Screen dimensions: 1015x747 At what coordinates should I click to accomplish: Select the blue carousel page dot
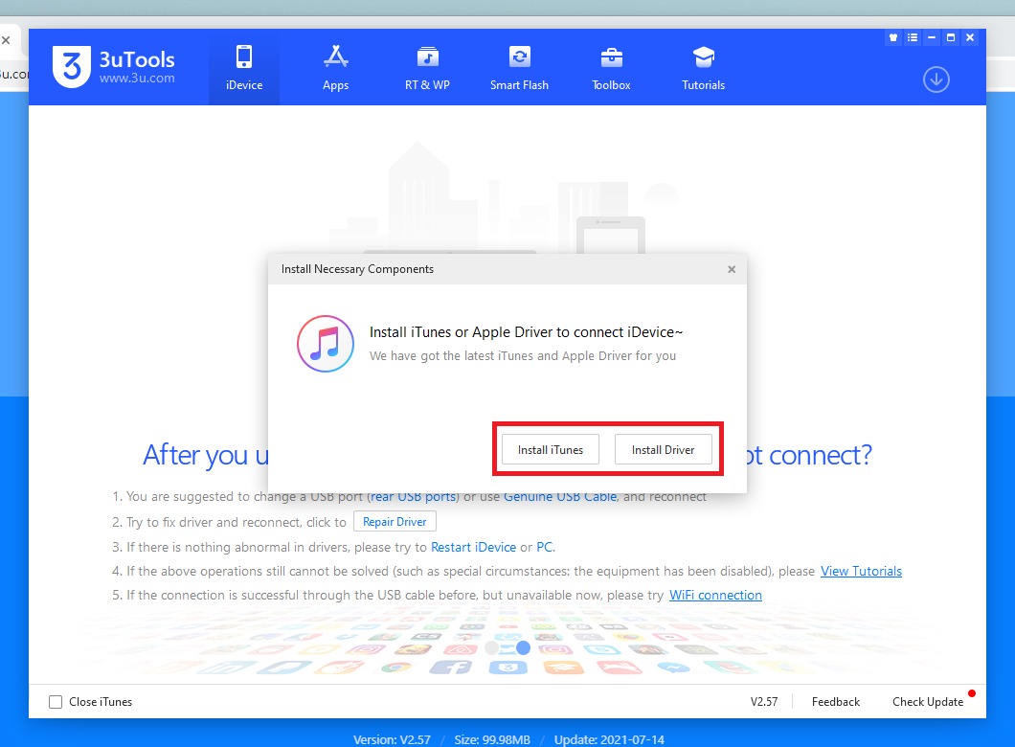point(523,647)
